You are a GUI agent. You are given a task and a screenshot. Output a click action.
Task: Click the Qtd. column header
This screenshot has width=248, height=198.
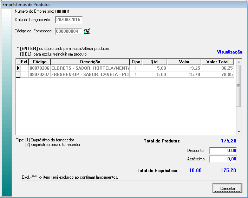155,62
